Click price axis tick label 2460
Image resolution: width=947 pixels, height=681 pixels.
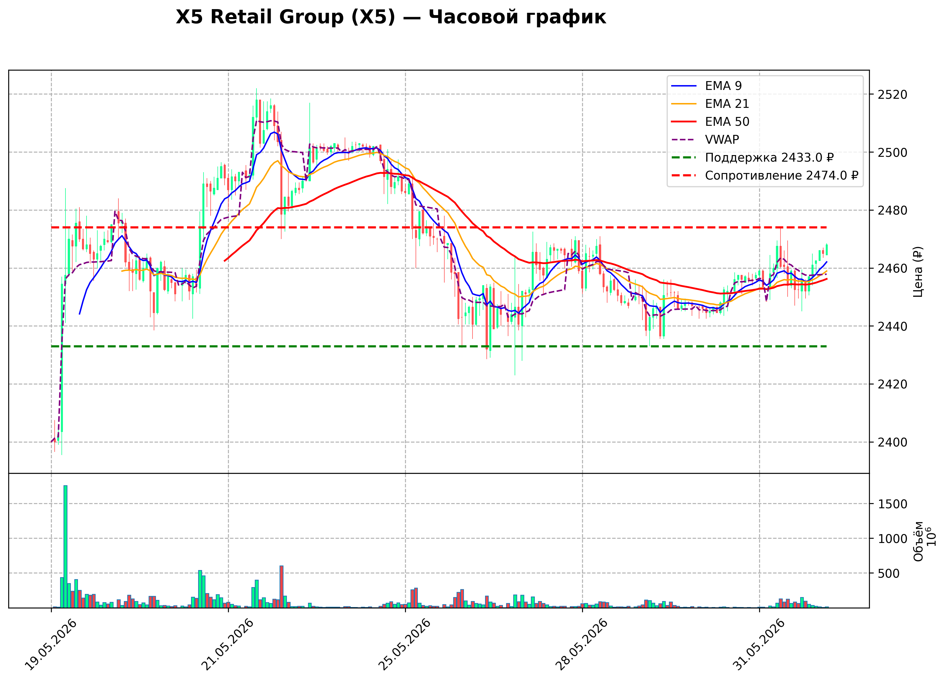[x=892, y=269]
